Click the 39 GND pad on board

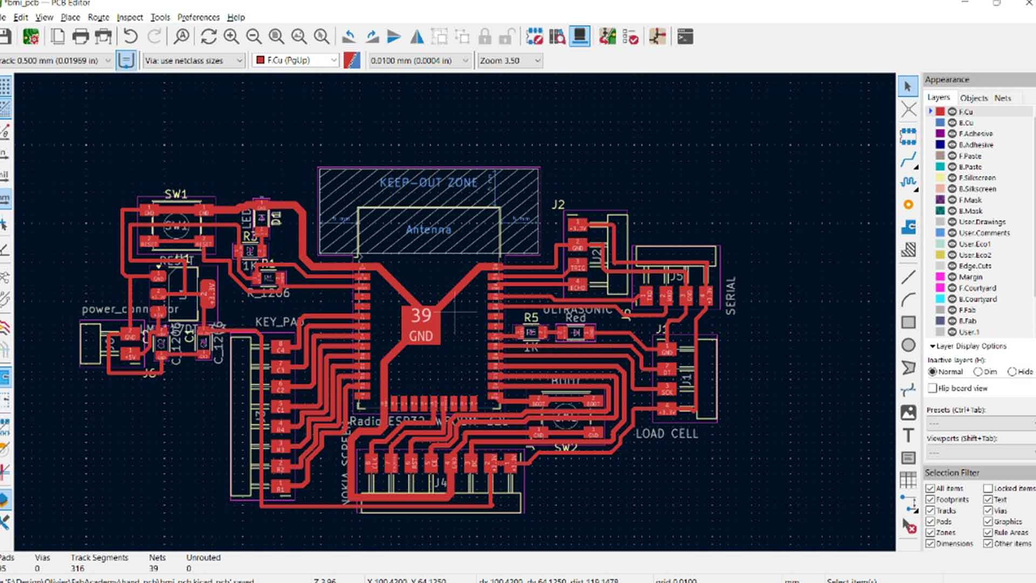coord(421,326)
